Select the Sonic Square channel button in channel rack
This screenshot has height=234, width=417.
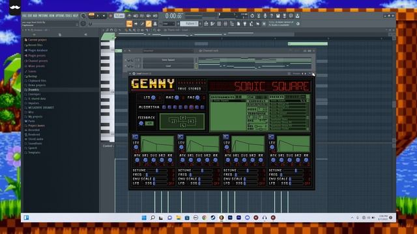click(168, 60)
